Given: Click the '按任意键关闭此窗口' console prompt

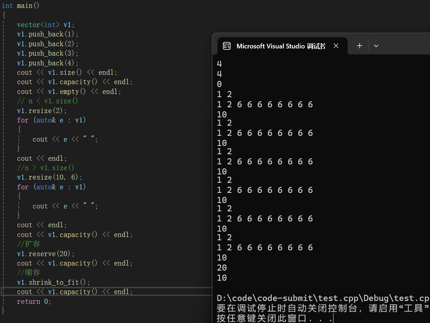Looking at the screenshot, I should [x=261, y=318].
